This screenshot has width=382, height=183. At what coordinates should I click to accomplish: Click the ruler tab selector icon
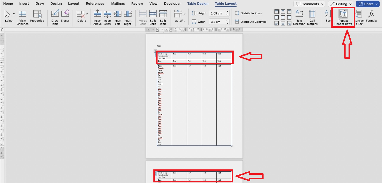[2, 29]
